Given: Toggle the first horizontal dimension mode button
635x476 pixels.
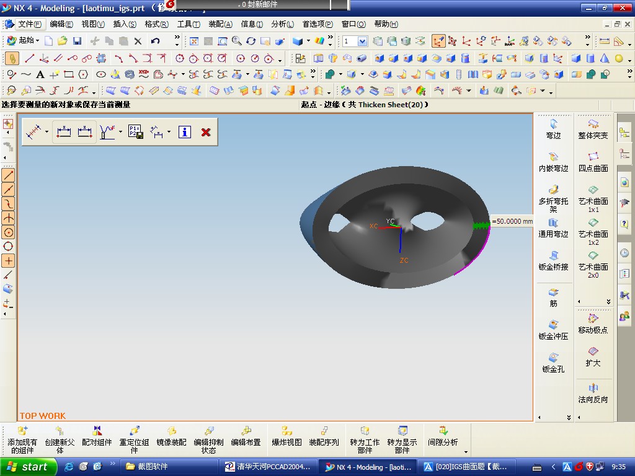Looking at the screenshot, I should click(x=64, y=132).
